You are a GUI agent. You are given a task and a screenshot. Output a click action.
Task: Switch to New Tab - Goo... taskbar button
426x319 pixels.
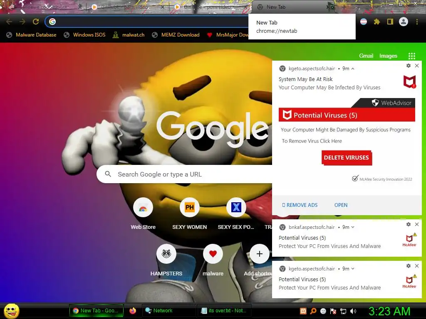97,311
